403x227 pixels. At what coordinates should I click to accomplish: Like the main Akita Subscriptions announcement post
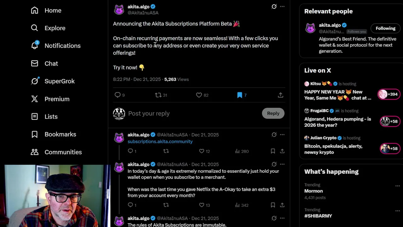pos(199,95)
